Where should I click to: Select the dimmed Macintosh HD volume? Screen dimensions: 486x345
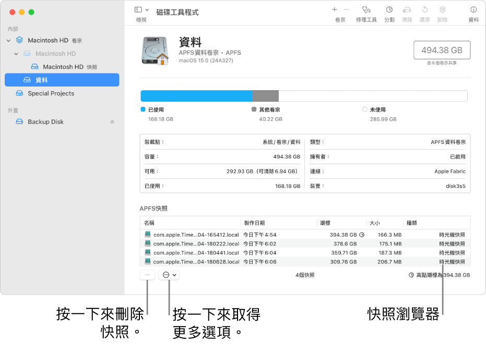pyautogui.click(x=62, y=54)
